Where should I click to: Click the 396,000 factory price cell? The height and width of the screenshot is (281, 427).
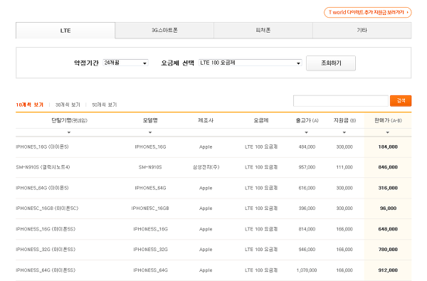click(x=307, y=208)
